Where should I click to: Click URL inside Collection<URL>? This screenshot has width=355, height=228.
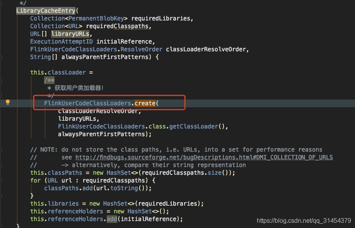[x=73, y=26]
